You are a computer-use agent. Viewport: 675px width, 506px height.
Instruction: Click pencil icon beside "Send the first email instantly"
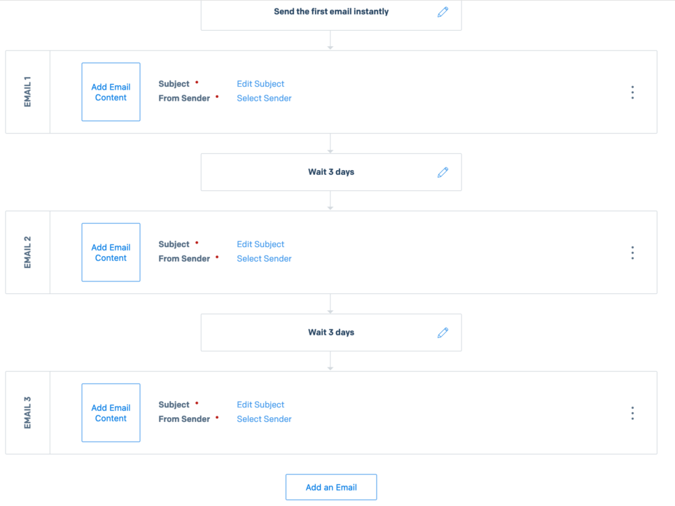tap(443, 12)
